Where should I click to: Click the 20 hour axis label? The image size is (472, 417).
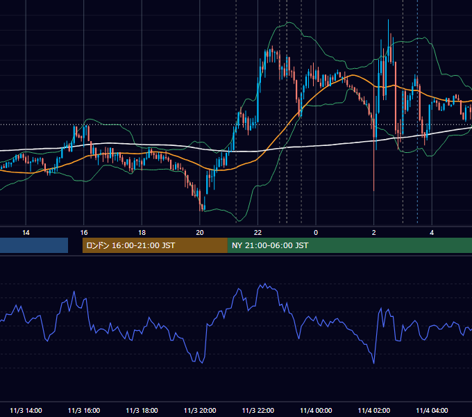200,233
